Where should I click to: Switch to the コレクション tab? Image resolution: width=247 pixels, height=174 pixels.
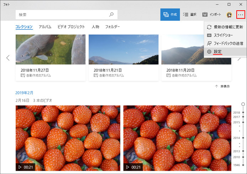pos(24,27)
